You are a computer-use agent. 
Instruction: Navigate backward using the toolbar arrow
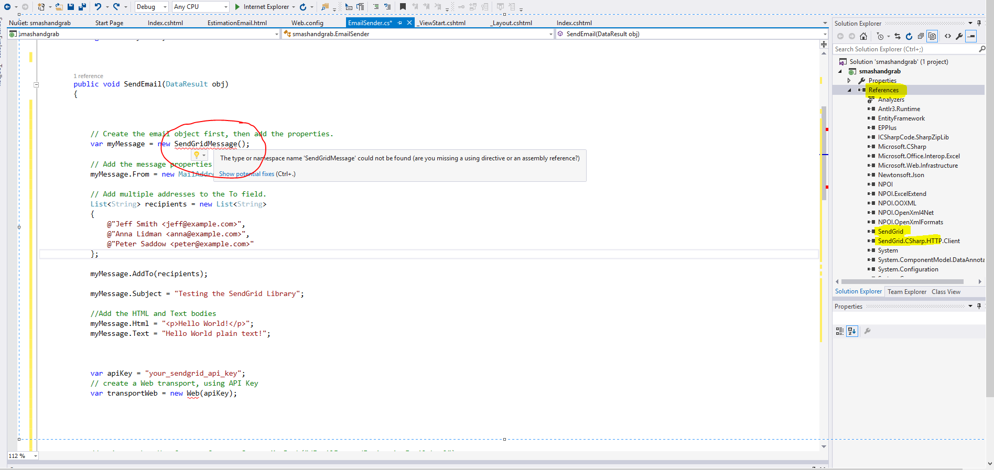[x=7, y=7]
